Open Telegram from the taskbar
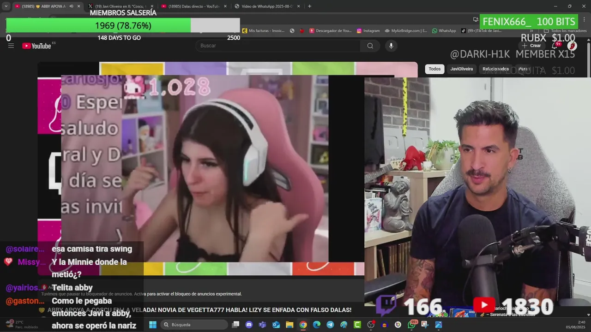This screenshot has width=591, height=332. click(330, 325)
